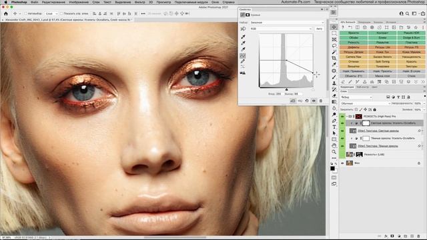Click the clip to layer icon in Properties
Screen dimensions: 427x240
tap(293, 101)
